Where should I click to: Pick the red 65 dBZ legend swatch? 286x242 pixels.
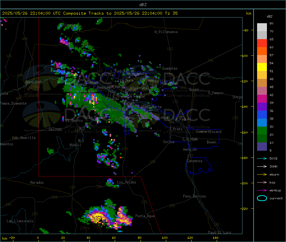click(262, 43)
